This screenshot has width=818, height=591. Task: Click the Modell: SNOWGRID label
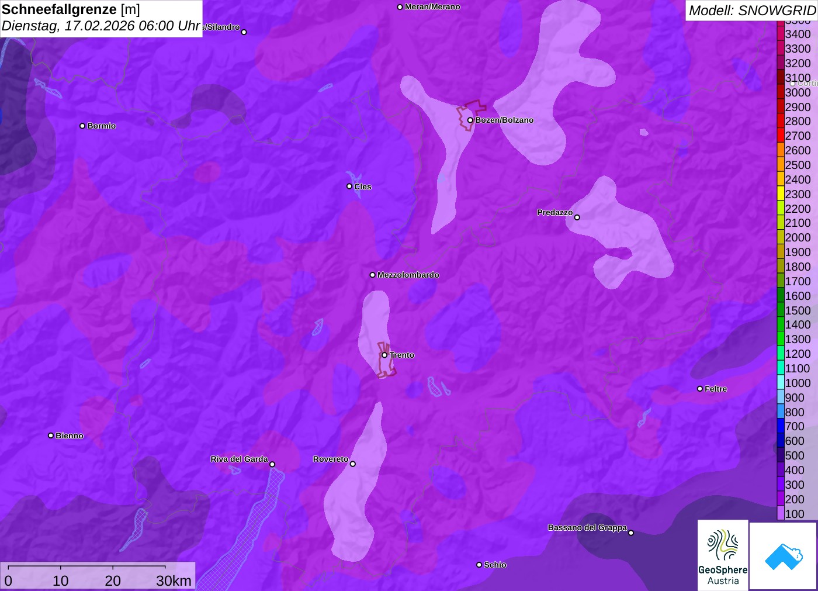tap(753, 11)
